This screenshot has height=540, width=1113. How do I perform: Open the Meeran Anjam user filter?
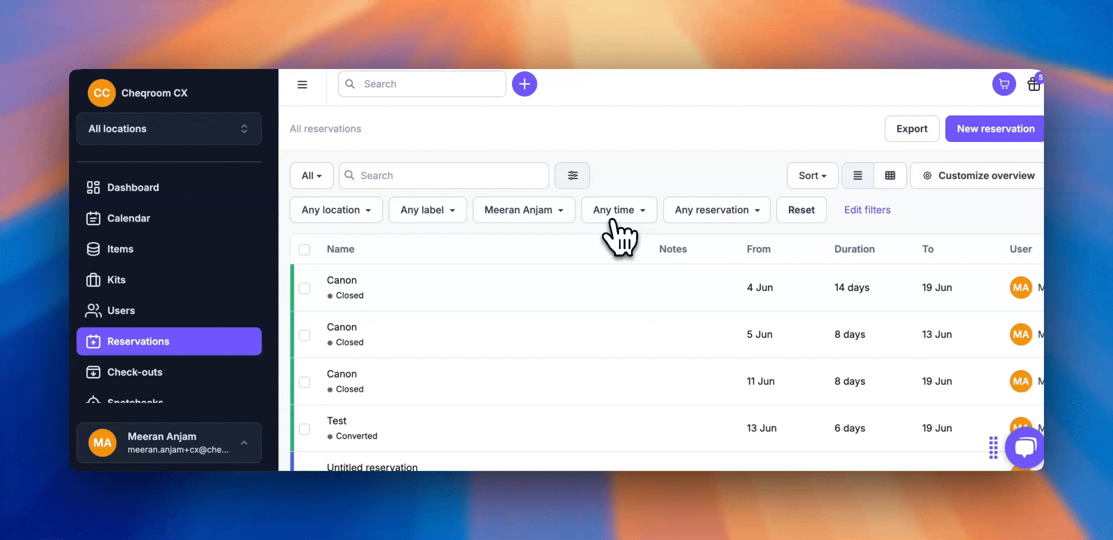(523, 210)
